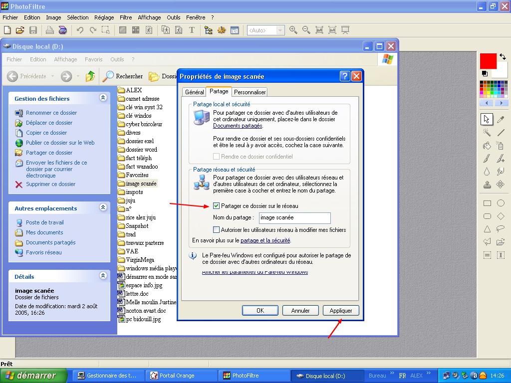The height and width of the screenshot is (383, 511).
Task: Select the Pipette eyedropper tool
Action: pyautogui.click(x=501, y=119)
